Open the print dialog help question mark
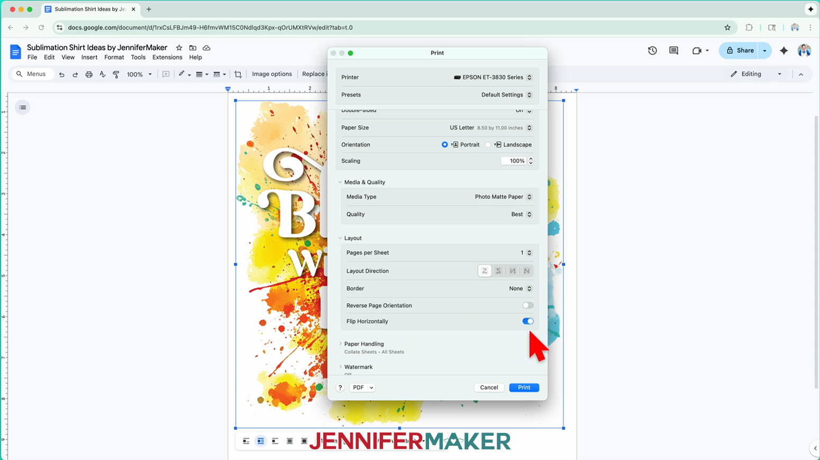The width and height of the screenshot is (820, 460). [340, 388]
